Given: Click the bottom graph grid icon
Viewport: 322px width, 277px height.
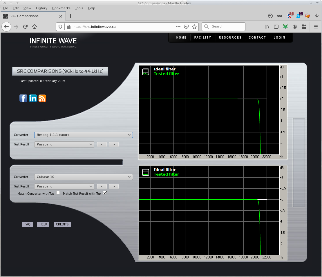Looking at the screenshot, I should pyautogui.click(x=146, y=172).
